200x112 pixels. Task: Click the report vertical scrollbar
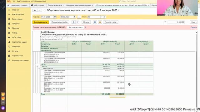pyautogui.click(x=196, y=71)
